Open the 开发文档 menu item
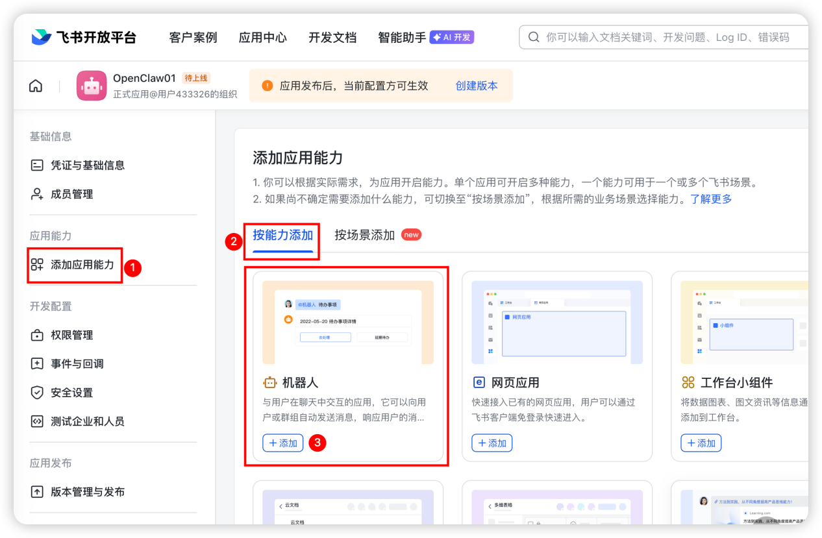 pyautogui.click(x=333, y=37)
